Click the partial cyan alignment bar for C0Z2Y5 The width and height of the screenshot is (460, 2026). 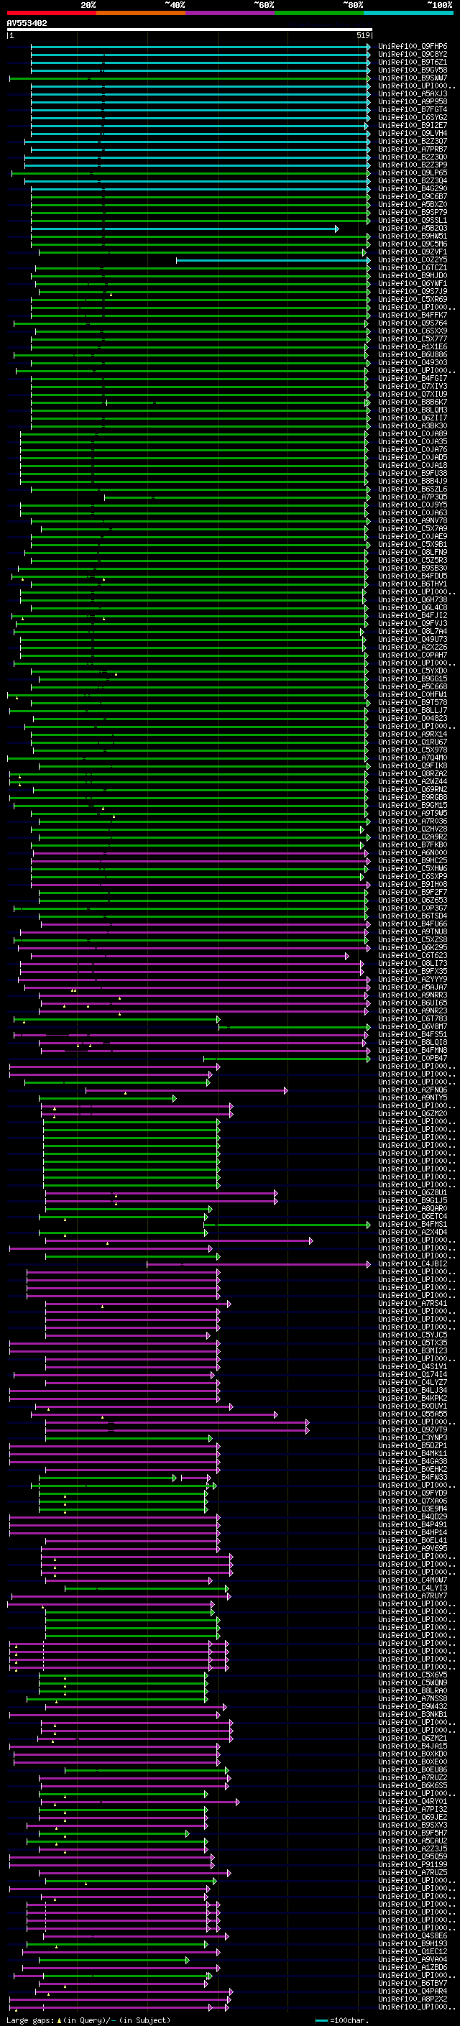click(273, 260)
